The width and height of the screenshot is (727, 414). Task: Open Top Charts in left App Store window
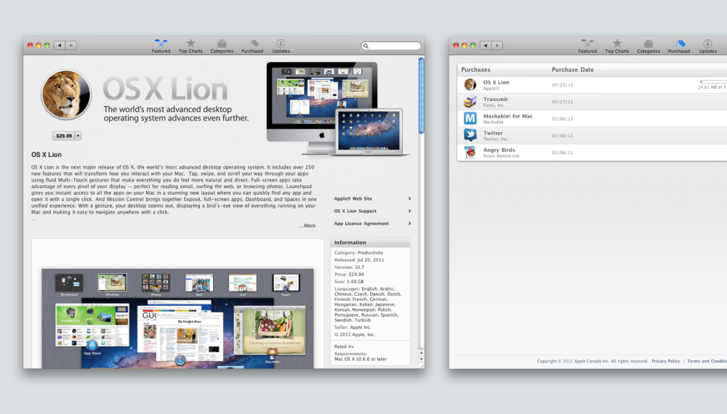(x=190, y=46)
